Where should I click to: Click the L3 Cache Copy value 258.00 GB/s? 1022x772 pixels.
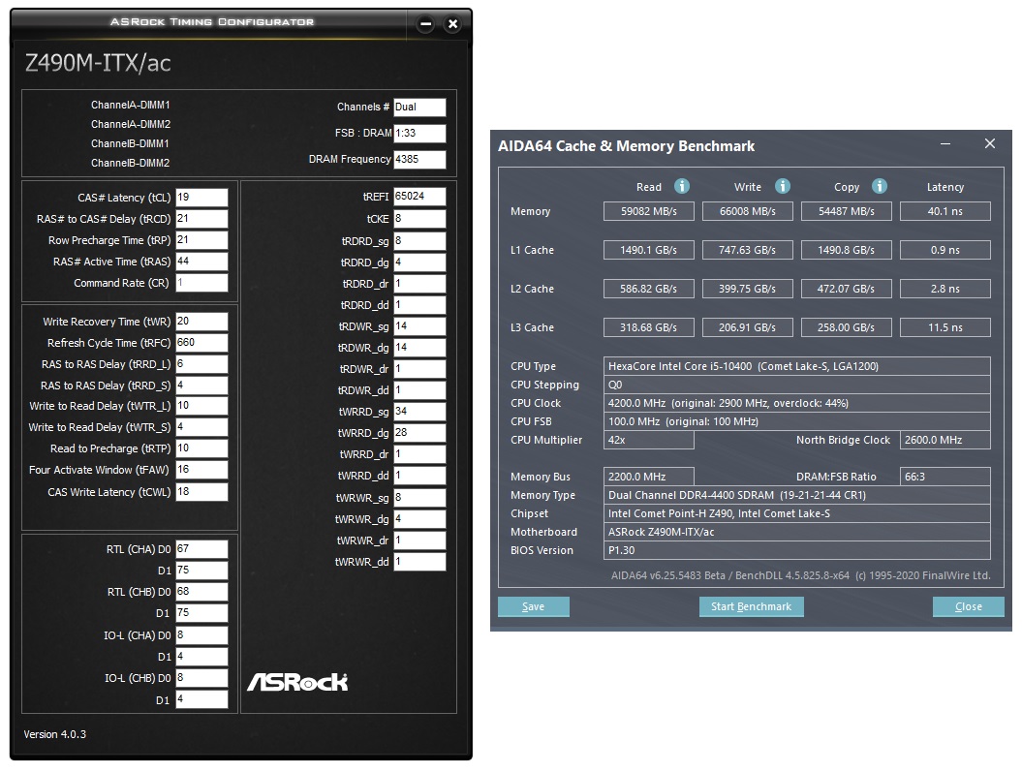(x=846, y=327)
